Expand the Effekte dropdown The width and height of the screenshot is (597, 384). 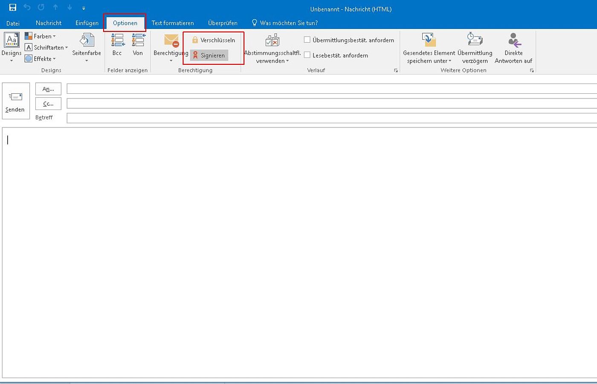pos(41,59)
